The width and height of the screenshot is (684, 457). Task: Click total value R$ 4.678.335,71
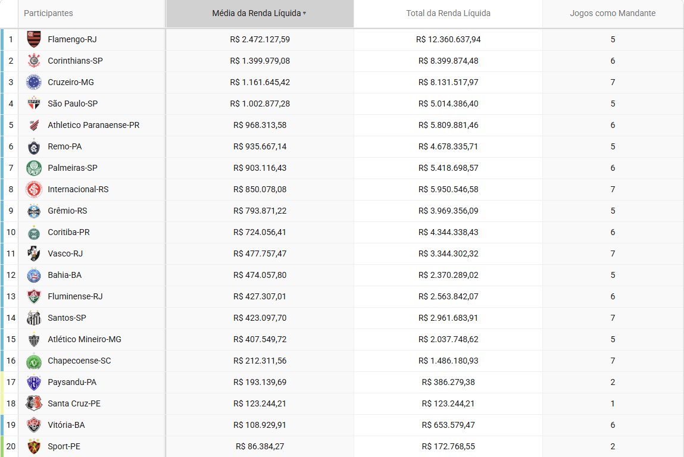(448, 146)
